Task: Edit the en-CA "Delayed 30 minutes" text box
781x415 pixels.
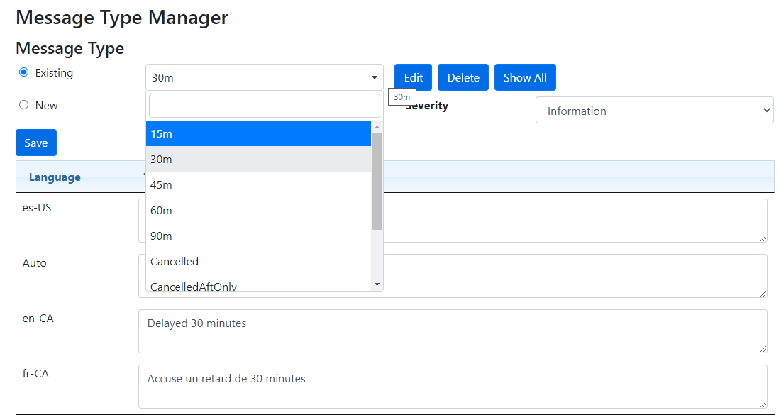Action: 453,331
